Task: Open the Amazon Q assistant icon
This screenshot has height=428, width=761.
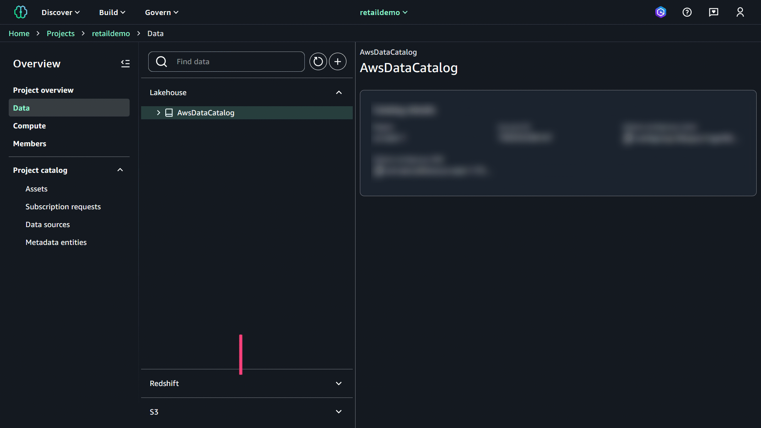Action: coord(660,12)
